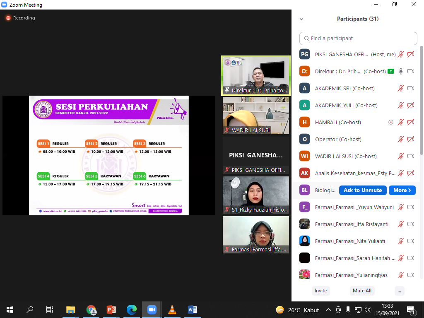Click the muted mic of PIKSI GANESHA host row
Image resolution: width=424 pixels, height=318 pixels.
pos(401,54)
